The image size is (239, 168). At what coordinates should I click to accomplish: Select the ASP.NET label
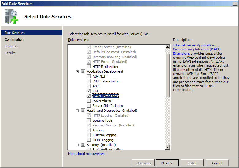click(x=99, y=76)
